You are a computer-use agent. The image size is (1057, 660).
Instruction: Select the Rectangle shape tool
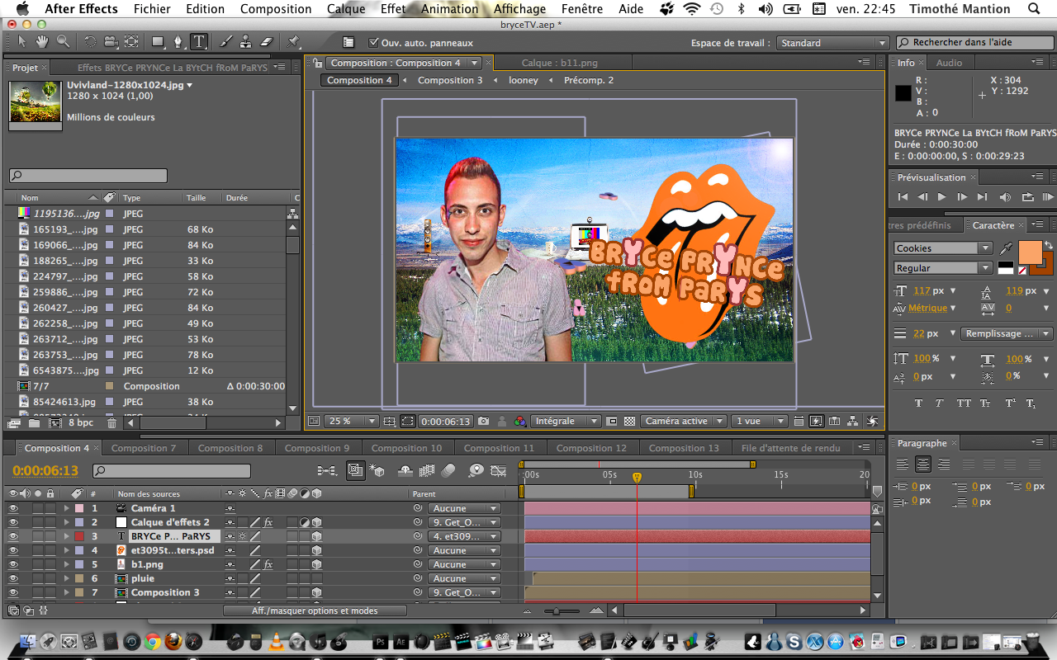click(x=158, y=41)
